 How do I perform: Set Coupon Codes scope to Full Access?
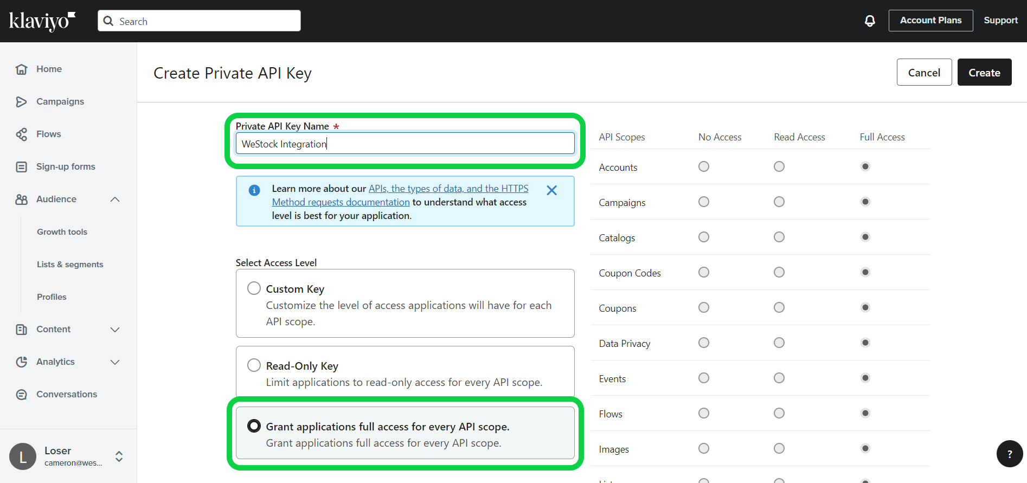(x=865, y=272)
